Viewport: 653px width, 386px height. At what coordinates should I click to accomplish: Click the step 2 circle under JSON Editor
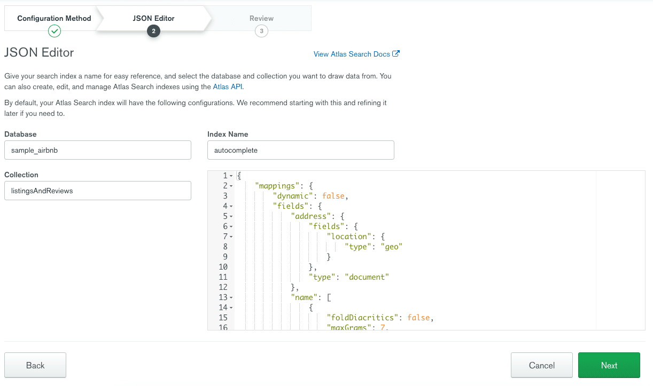click(x=153, y=31)
